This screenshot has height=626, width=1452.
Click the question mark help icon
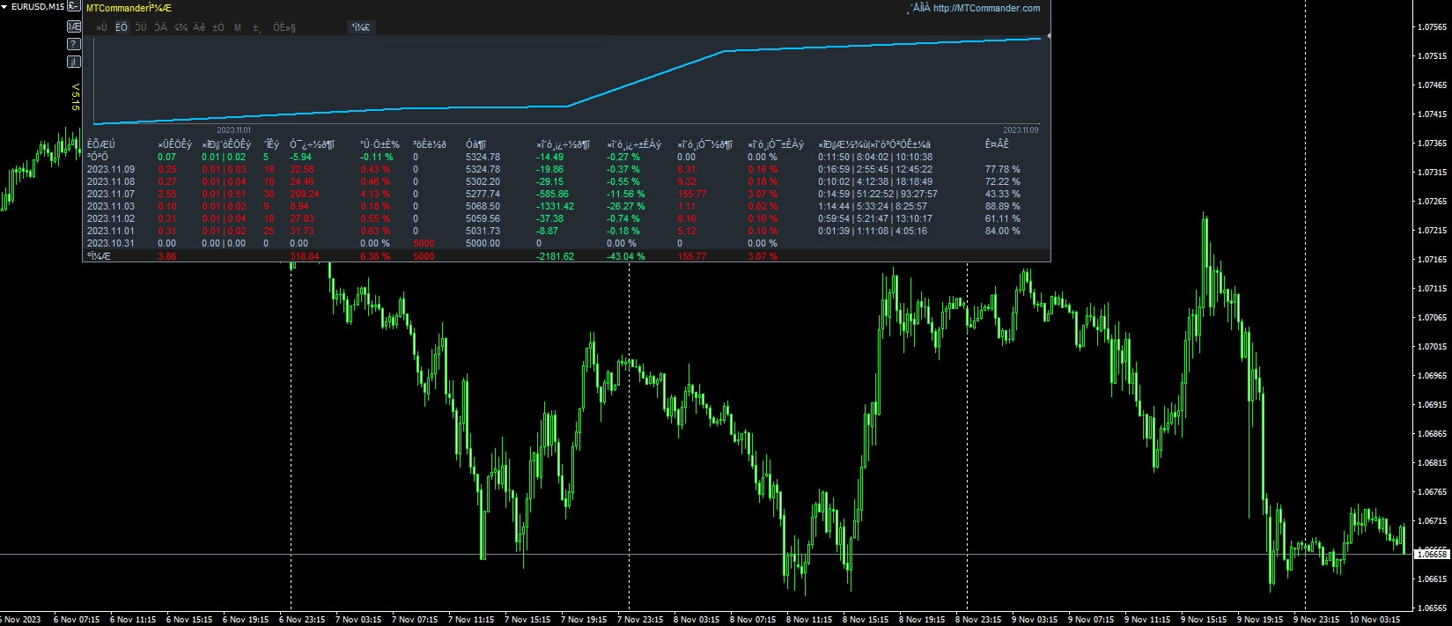point(74,44)
